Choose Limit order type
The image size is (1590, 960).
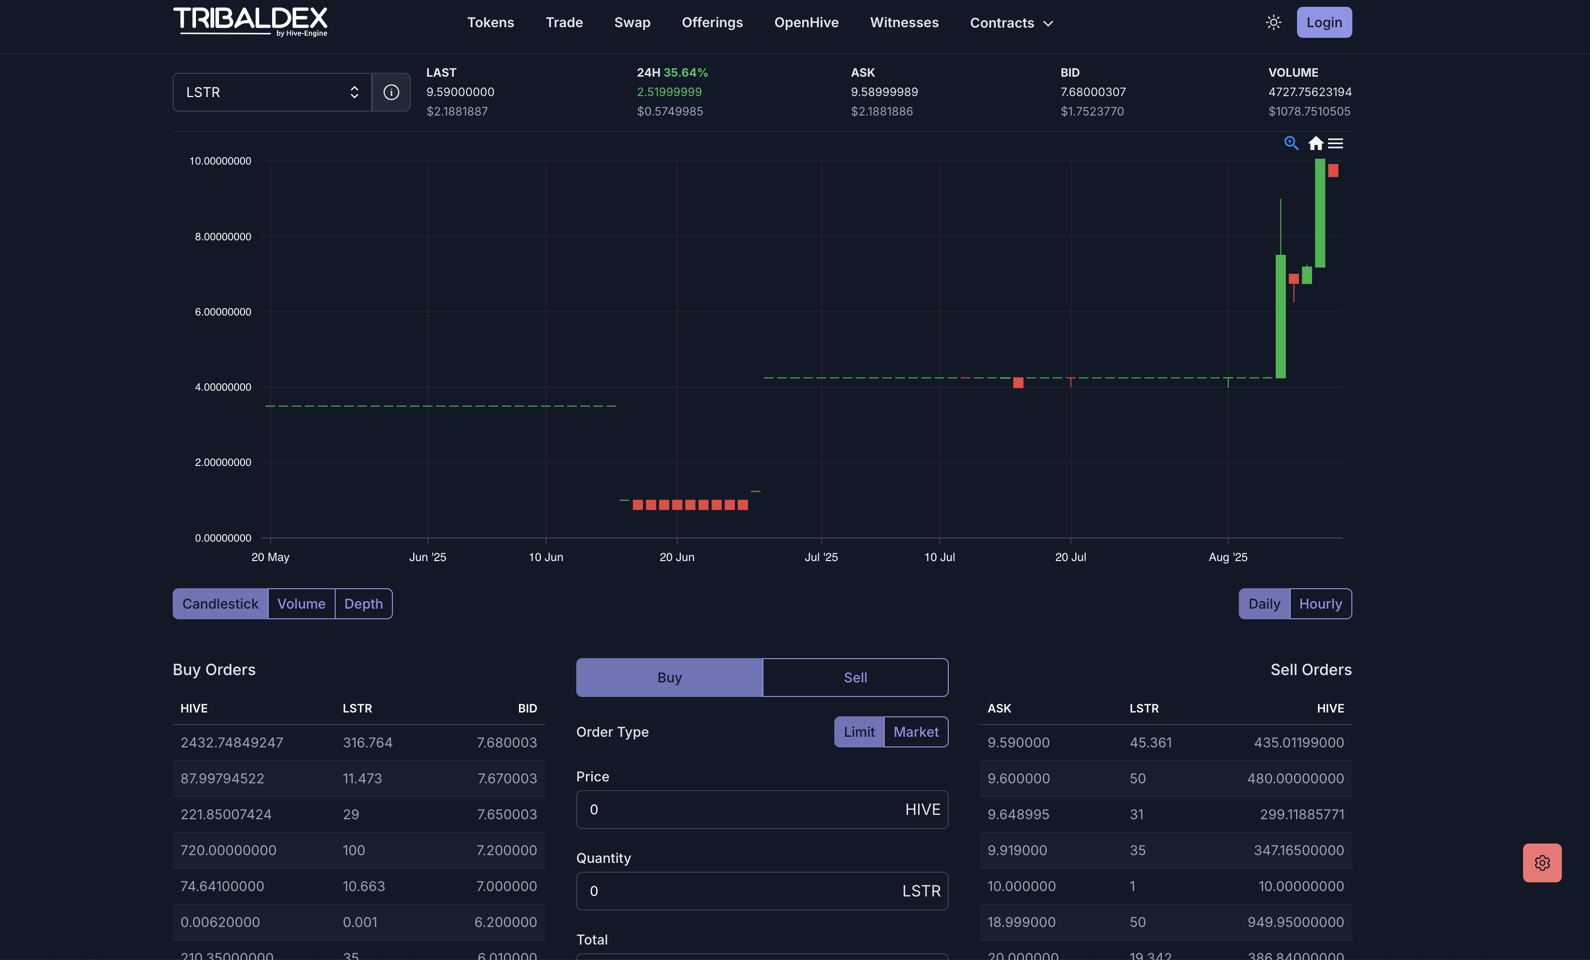(x=859, y=731)
